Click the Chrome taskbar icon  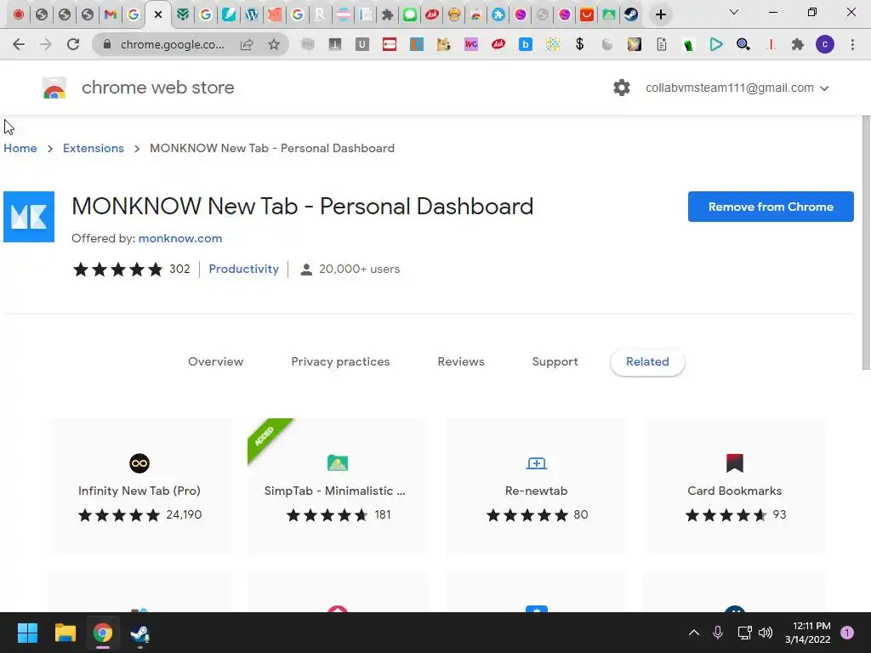coord(102,633)
